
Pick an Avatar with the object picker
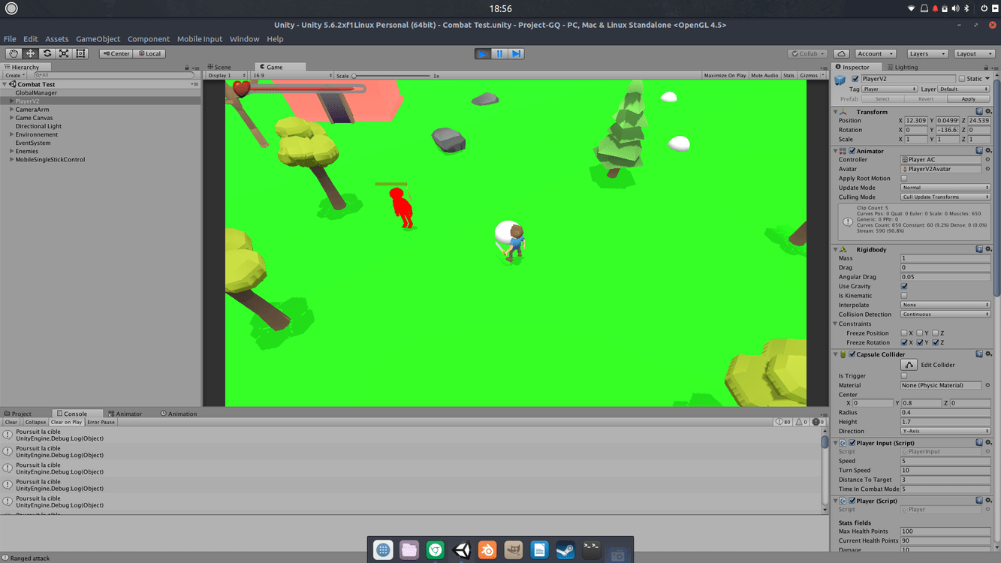point(987,169)
